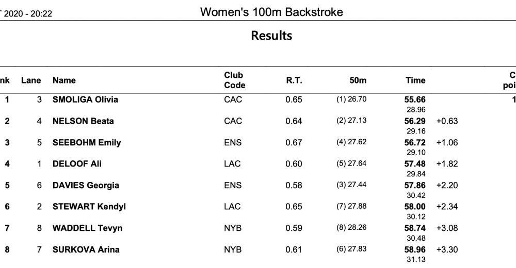The width and height of the screenshot is (516, 268).
Task: Click the 50m column header
Action: 358,80
